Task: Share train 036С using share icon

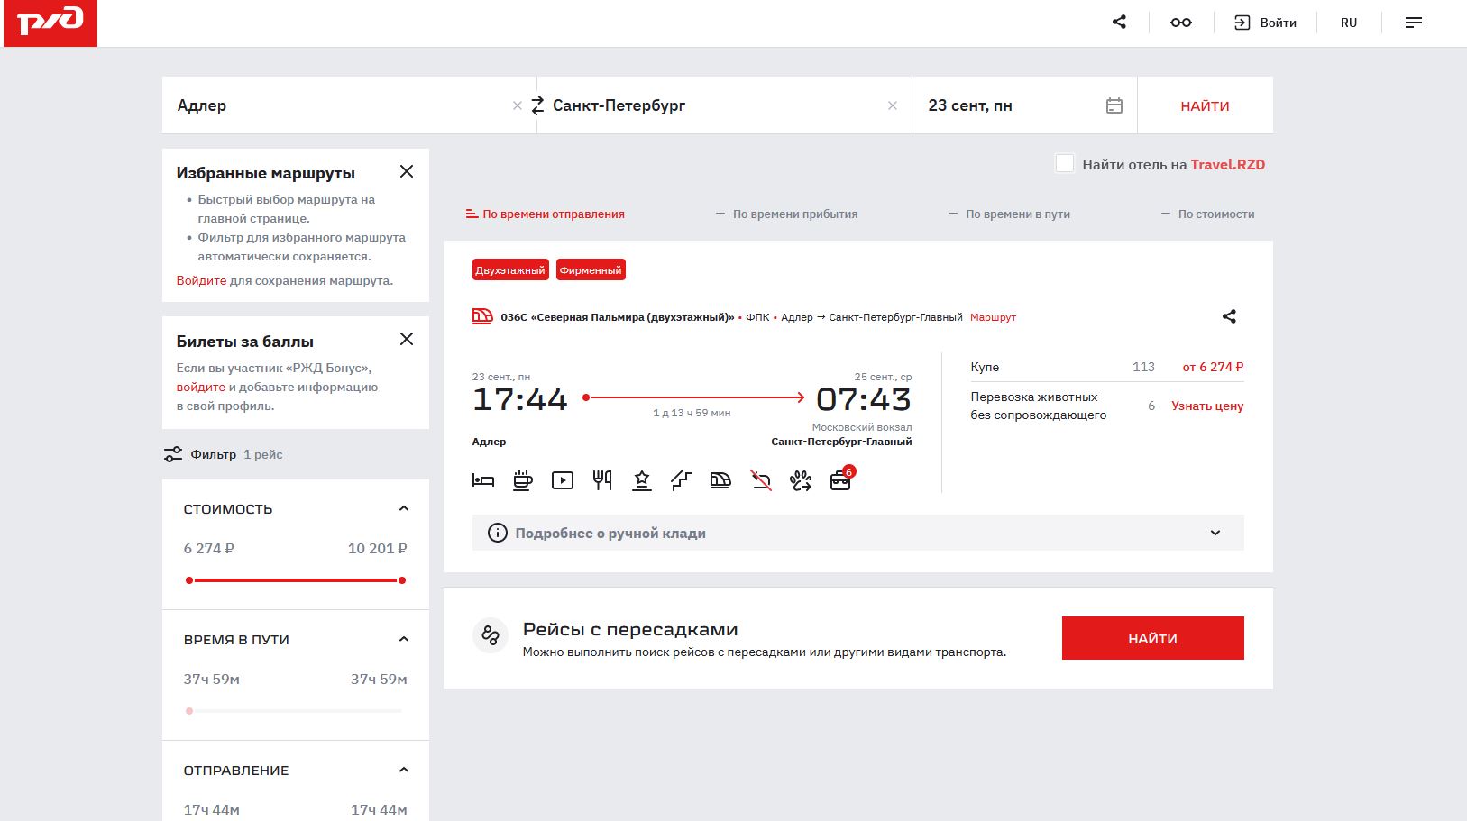Action: tap(1229, 316)
